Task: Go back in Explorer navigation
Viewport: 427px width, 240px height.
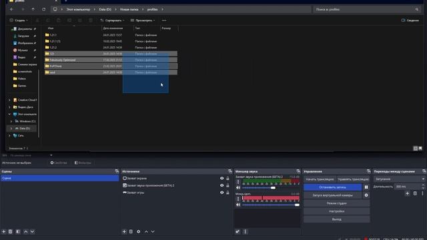Action: click(x=12, y=9)
